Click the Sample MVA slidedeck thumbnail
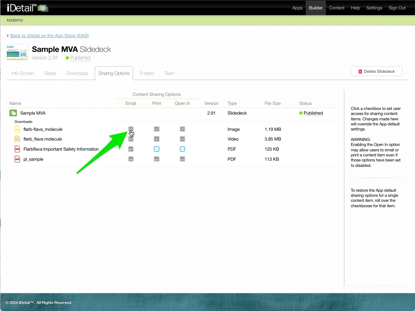 point(17,53)
